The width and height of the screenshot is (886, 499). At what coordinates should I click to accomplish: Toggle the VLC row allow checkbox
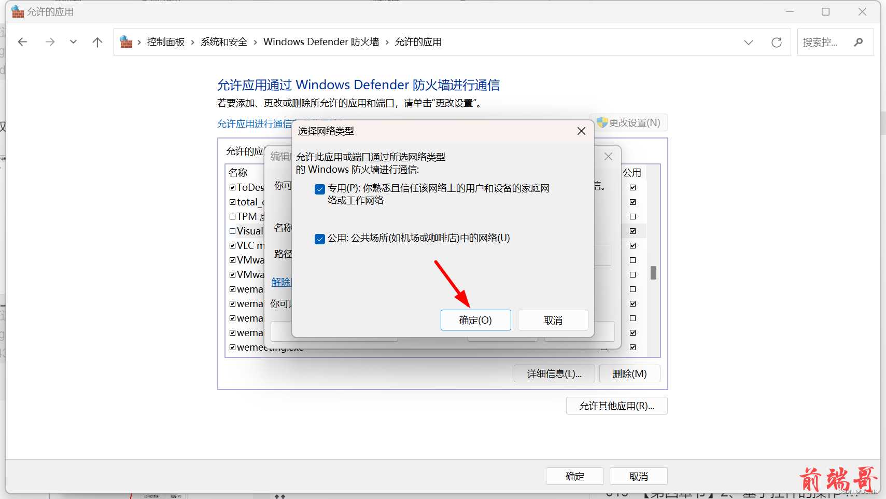tap(232, 245)
